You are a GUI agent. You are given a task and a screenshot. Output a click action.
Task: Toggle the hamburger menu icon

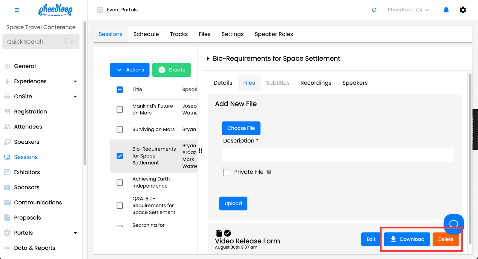tap(17, 10)
